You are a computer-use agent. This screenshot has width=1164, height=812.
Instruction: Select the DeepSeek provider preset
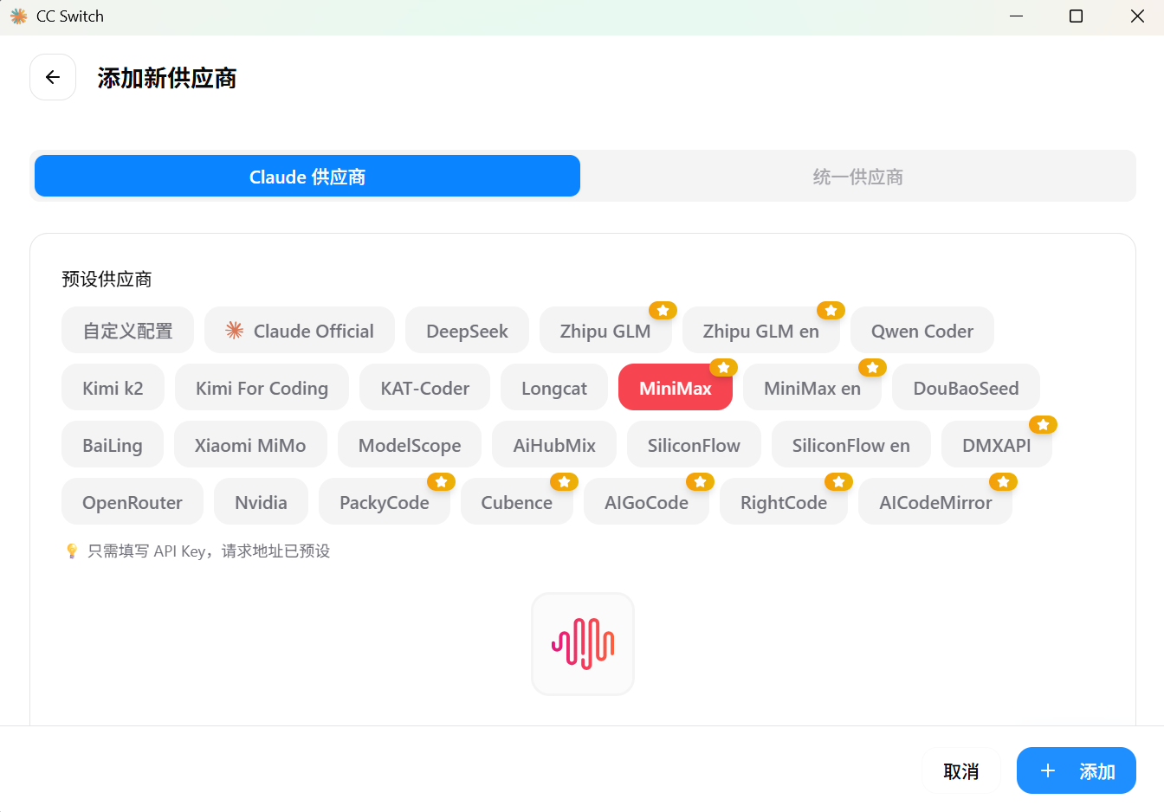[x=467, y=330]
